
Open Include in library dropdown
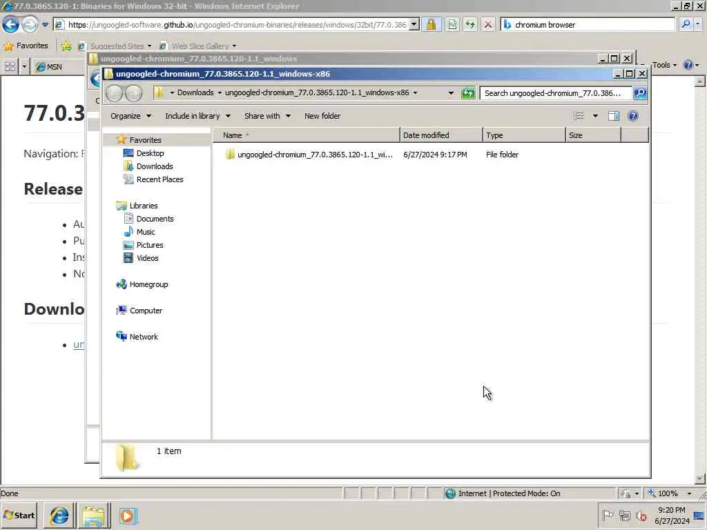click(x=197, y=116)
